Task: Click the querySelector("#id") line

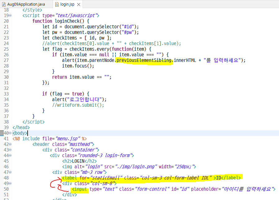Action: pyautogui.click(x=90, y=27)
